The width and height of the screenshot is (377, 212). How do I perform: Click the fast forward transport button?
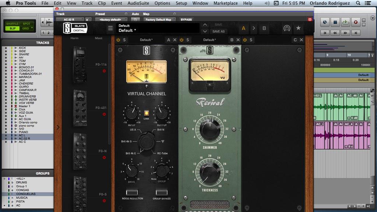coord(345,33)
